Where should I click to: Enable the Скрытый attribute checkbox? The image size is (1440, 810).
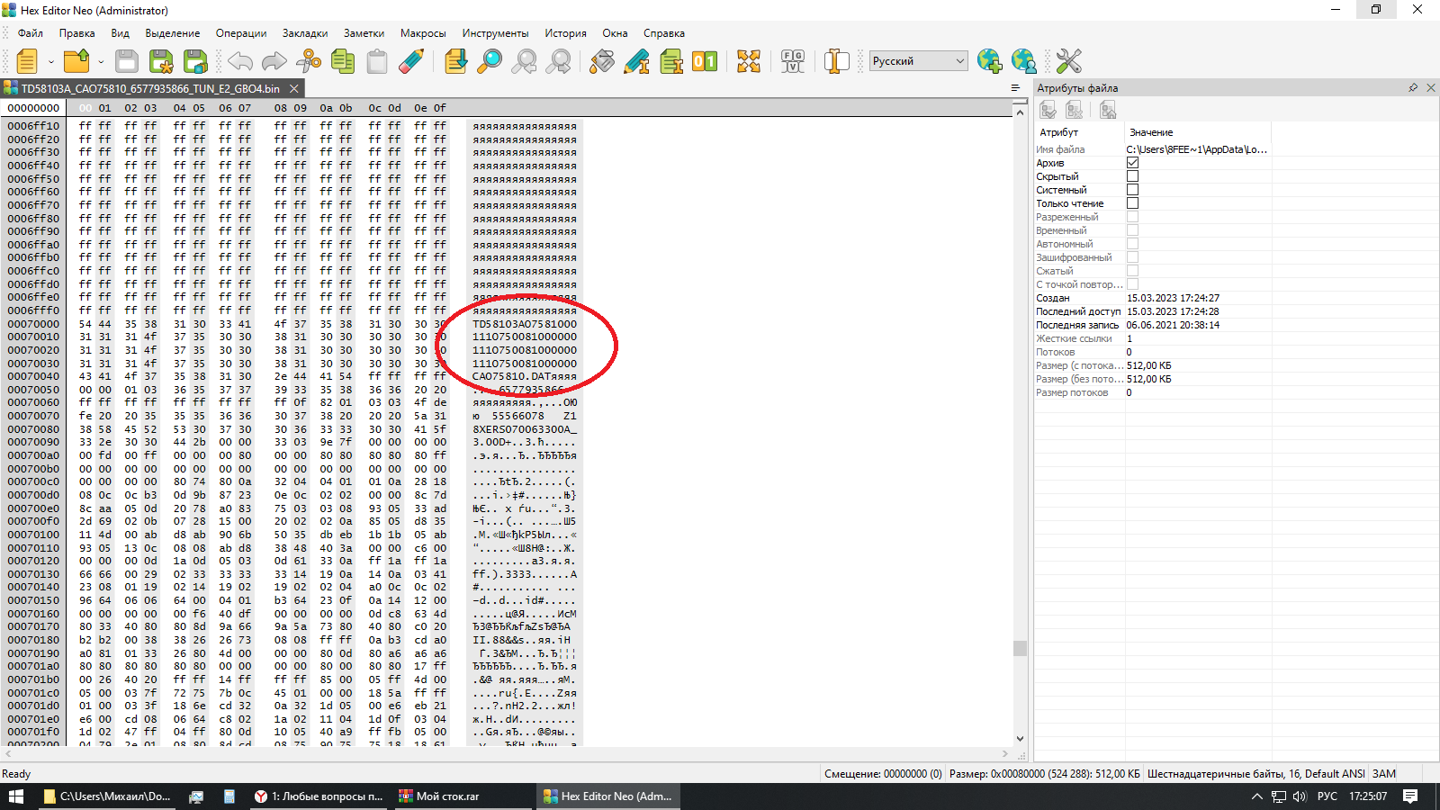click(x=1132, y=176)
